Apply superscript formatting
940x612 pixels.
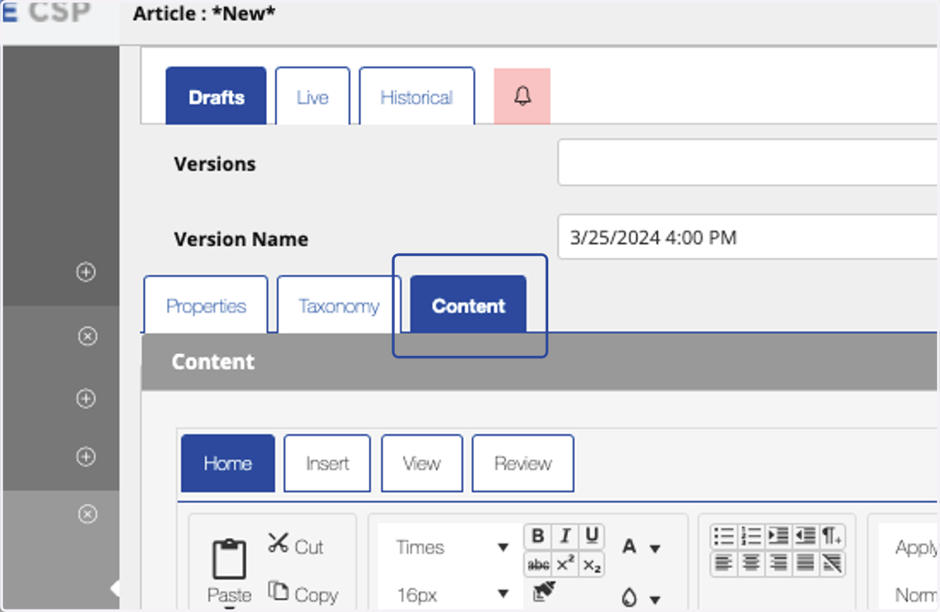(565, 564)
